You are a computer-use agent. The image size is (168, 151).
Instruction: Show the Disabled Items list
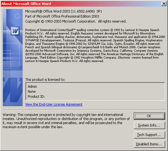point(149,144)
